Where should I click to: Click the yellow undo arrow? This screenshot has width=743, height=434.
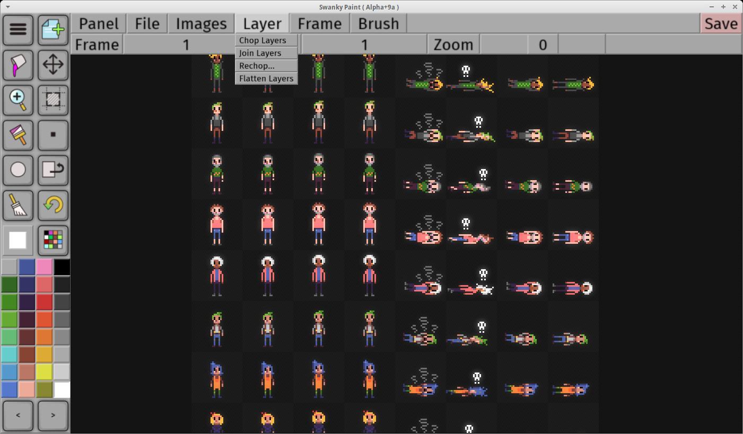click(x=53, y=205)
